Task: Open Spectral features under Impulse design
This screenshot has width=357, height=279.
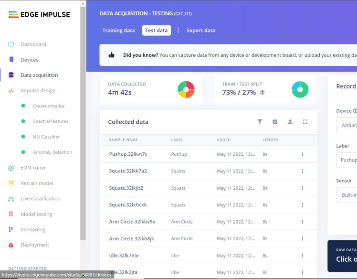Action: tap(50, 121)
